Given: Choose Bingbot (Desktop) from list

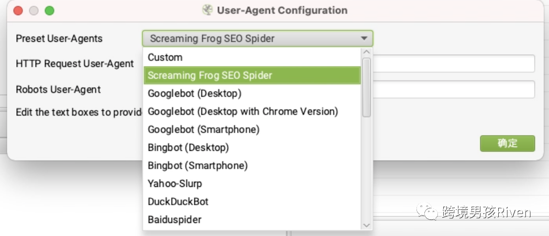Looking at the screenshot, I should (x=252, y=148).
